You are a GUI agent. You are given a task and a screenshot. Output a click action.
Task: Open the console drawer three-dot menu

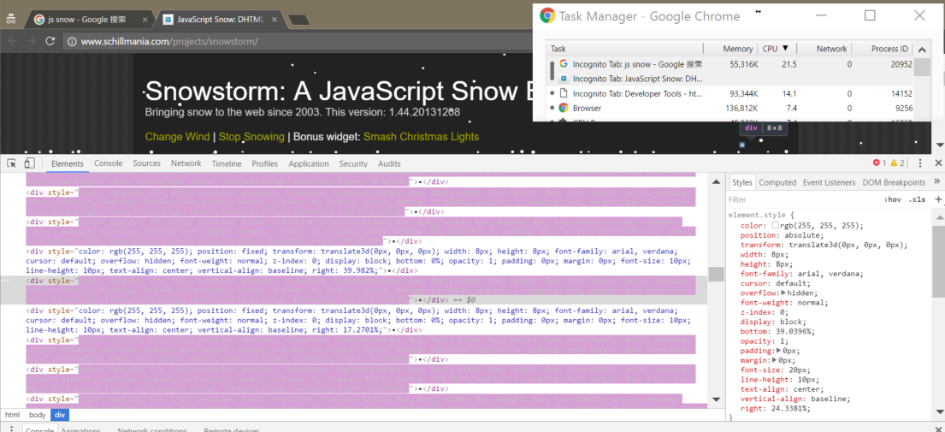[x=11, y=429]
